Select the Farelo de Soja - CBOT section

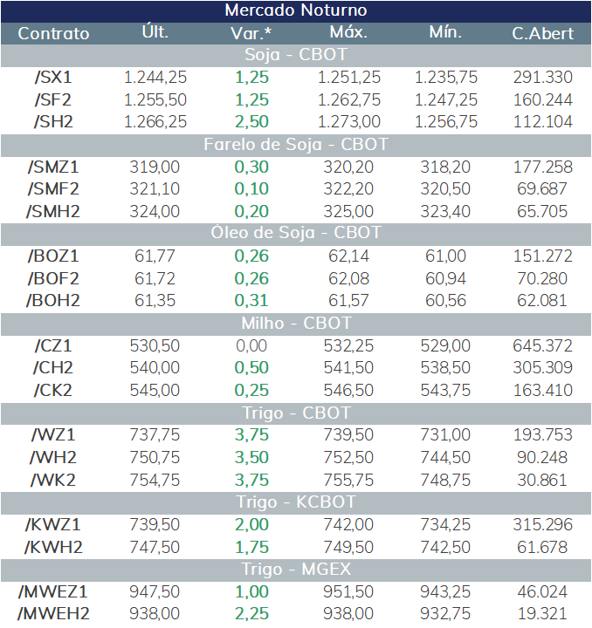296,145
